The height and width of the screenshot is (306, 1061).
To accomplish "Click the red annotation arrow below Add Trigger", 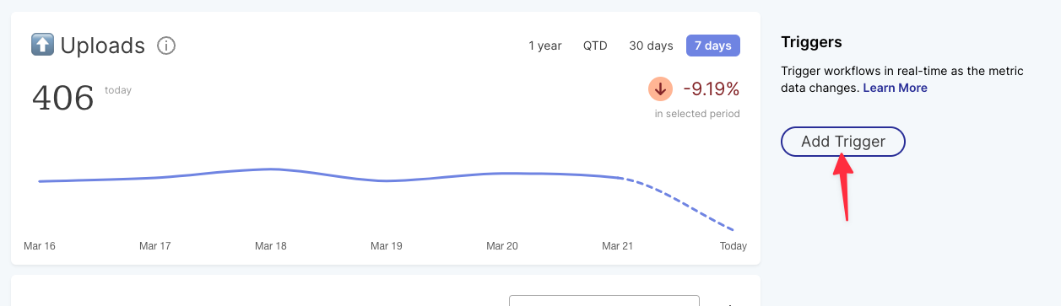I will 845,187.
